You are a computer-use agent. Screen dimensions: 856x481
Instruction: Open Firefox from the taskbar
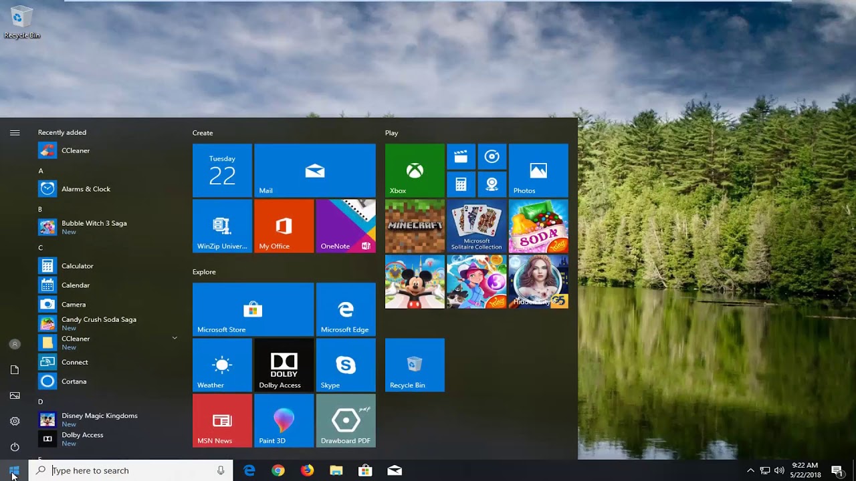click(307, 470)
